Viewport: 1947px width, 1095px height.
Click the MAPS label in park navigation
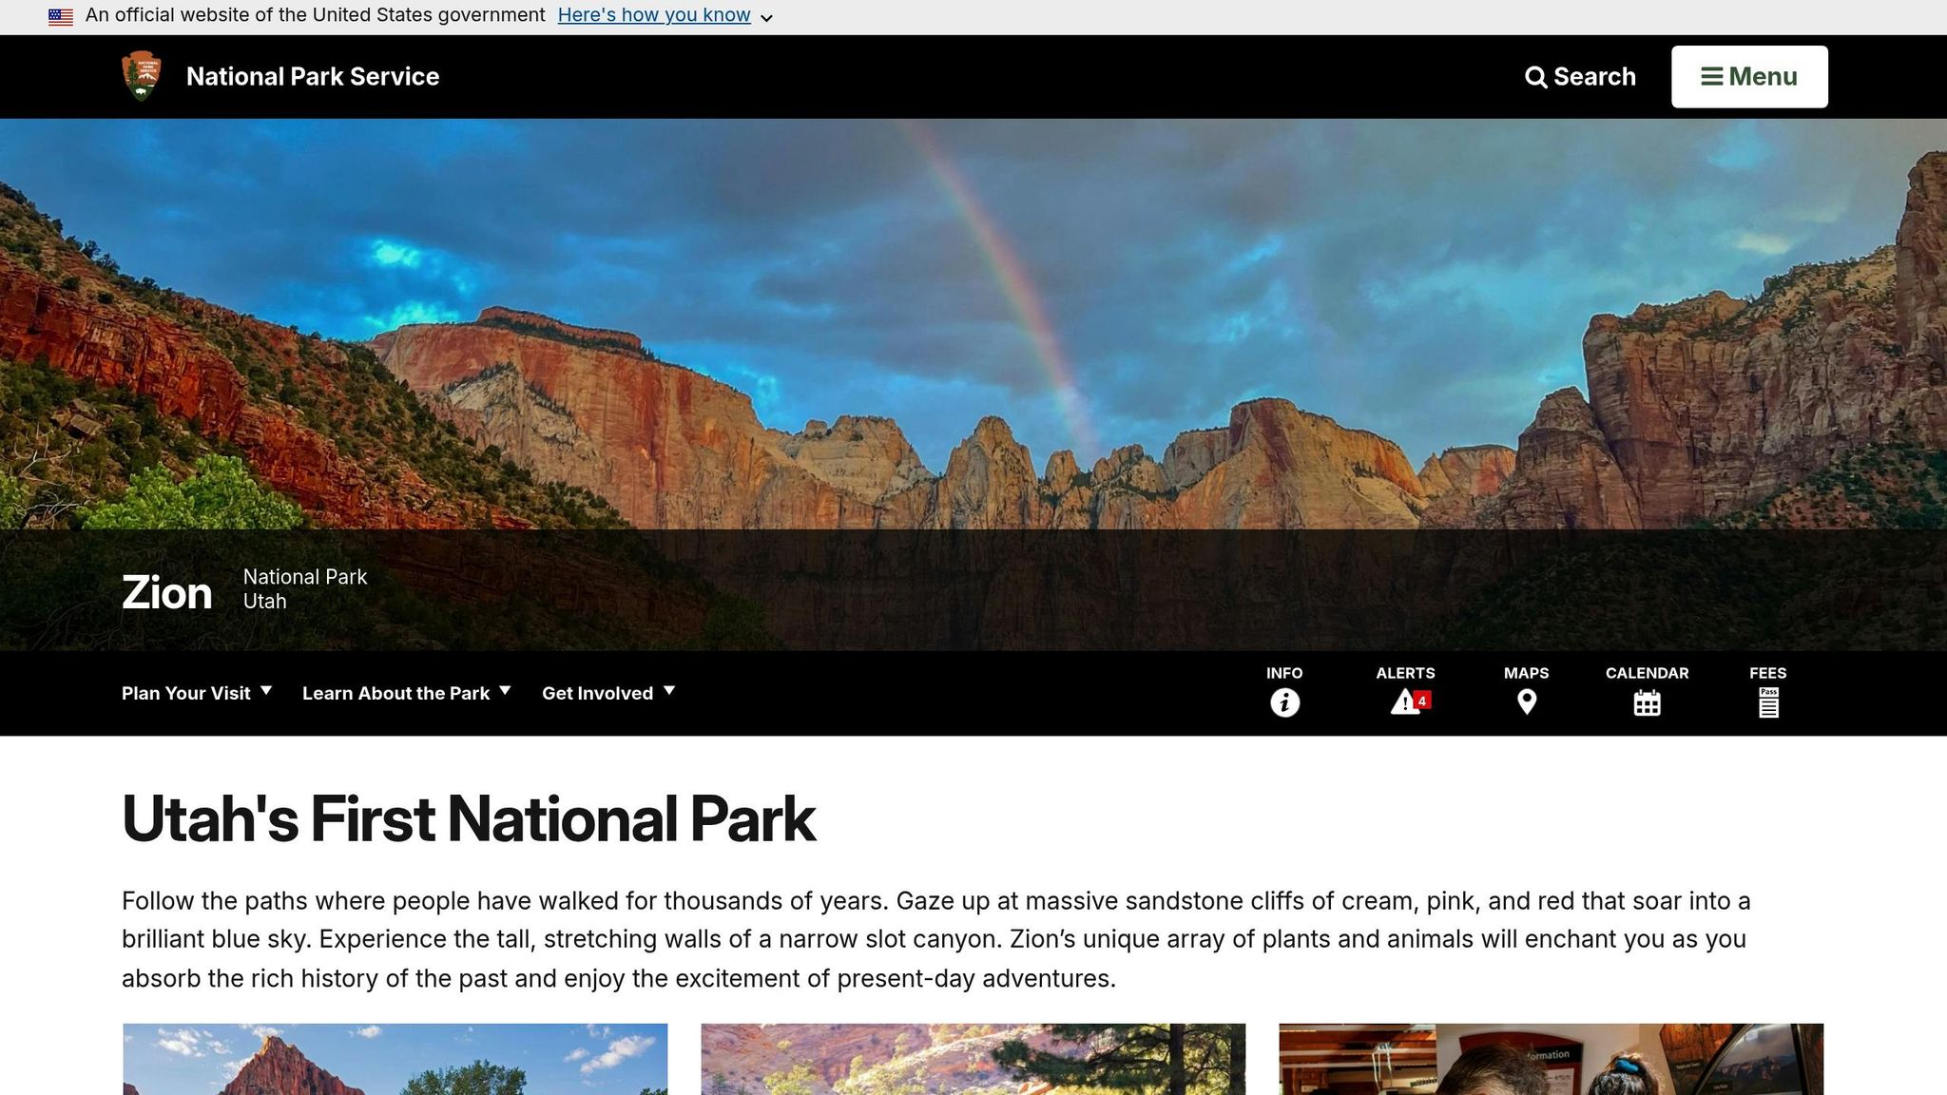click(x=1526, y=673)
